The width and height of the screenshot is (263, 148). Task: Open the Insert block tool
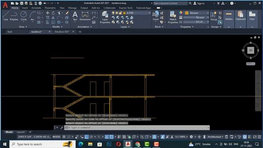[156, 16]
